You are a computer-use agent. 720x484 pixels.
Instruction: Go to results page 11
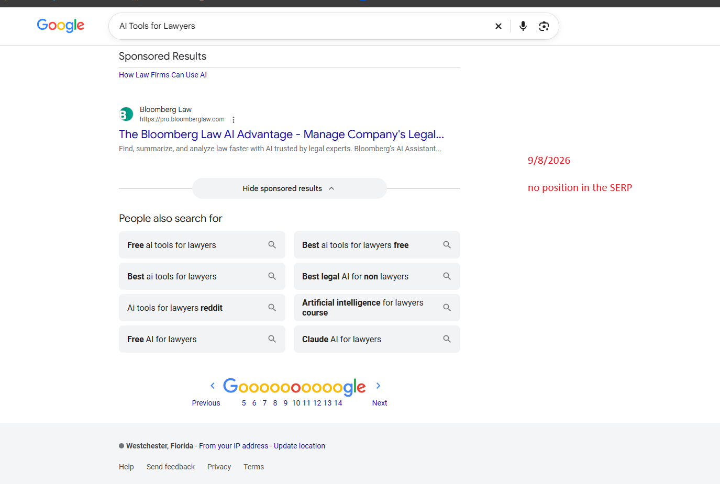(x=307, y=403)
